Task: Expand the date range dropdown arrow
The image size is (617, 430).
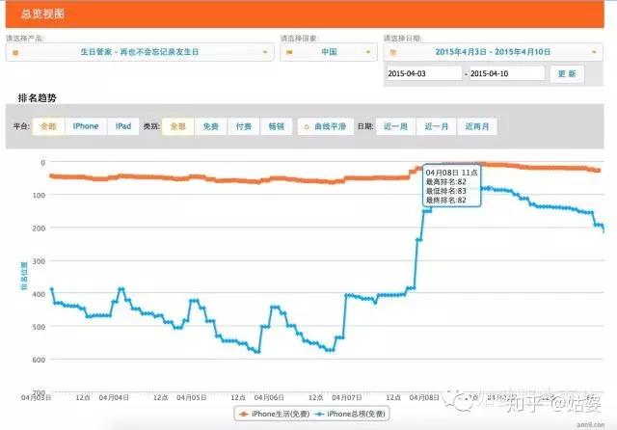Action: [x=594, y=52]
